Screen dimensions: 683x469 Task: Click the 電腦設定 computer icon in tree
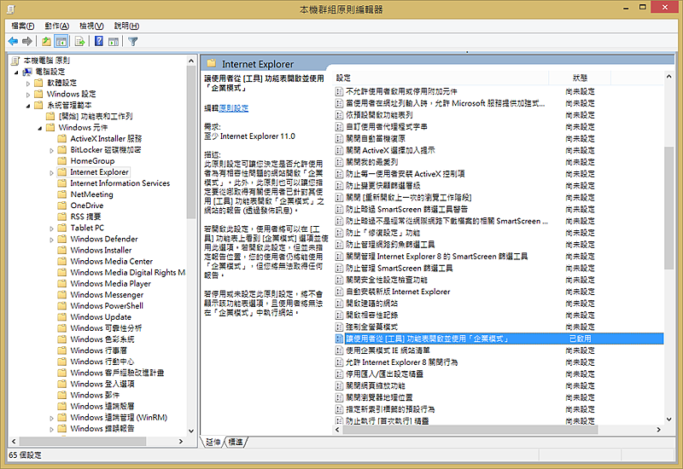pyautogui.click(x=27, y=72)
